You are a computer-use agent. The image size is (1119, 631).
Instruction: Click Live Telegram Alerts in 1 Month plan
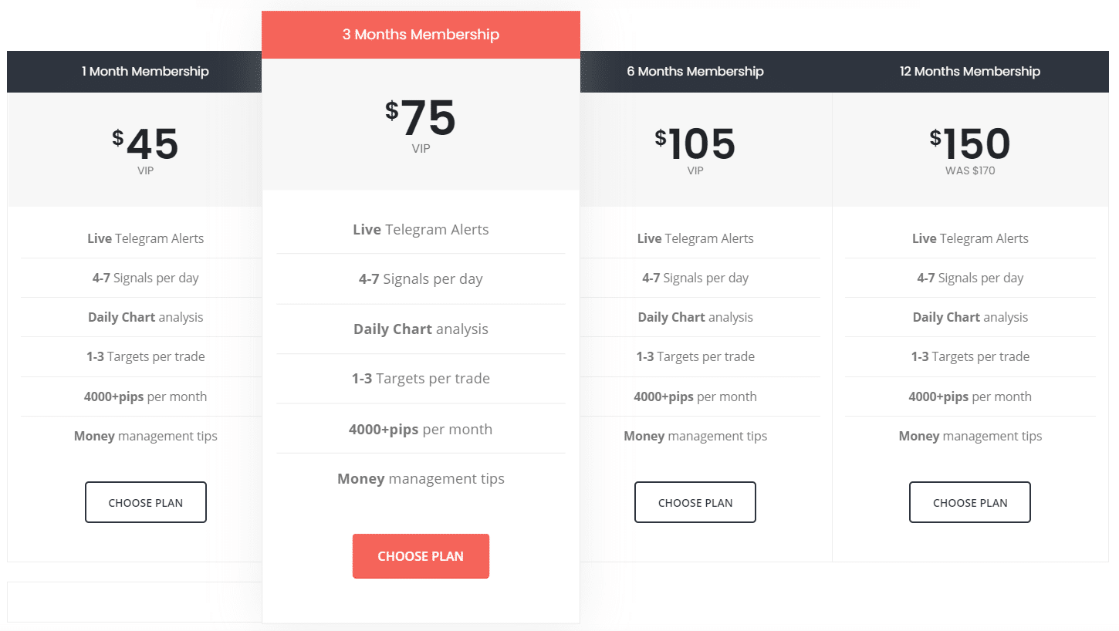145,238
